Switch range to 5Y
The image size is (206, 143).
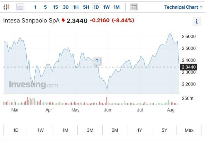(x=164, y=130)
